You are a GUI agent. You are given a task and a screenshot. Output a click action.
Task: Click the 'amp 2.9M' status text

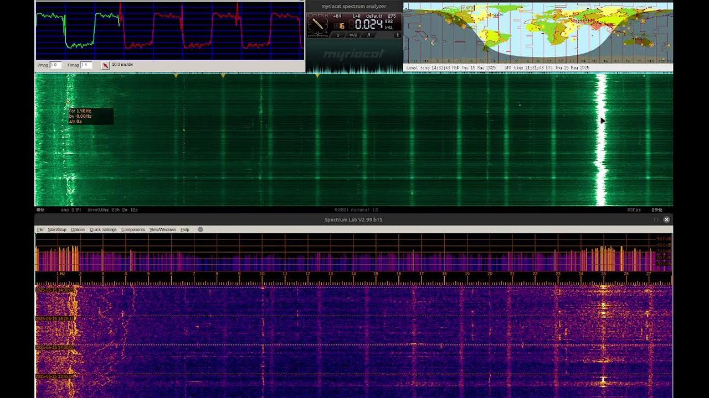[x=71, y=210]
